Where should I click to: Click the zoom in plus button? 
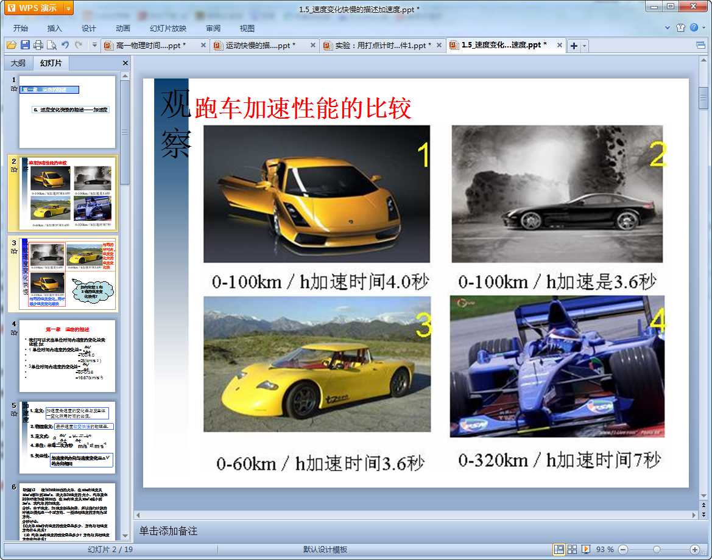pos(694,549)
